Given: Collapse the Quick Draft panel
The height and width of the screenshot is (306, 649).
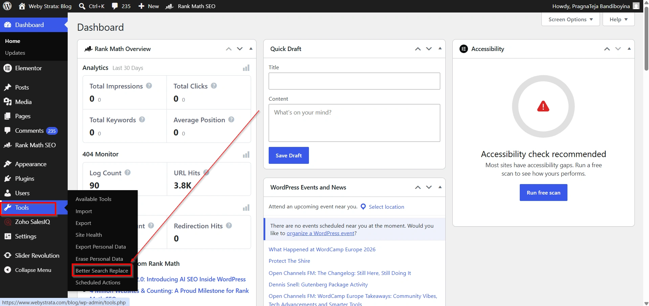Looking at the screenshot, I should click(x=440, y=49).
